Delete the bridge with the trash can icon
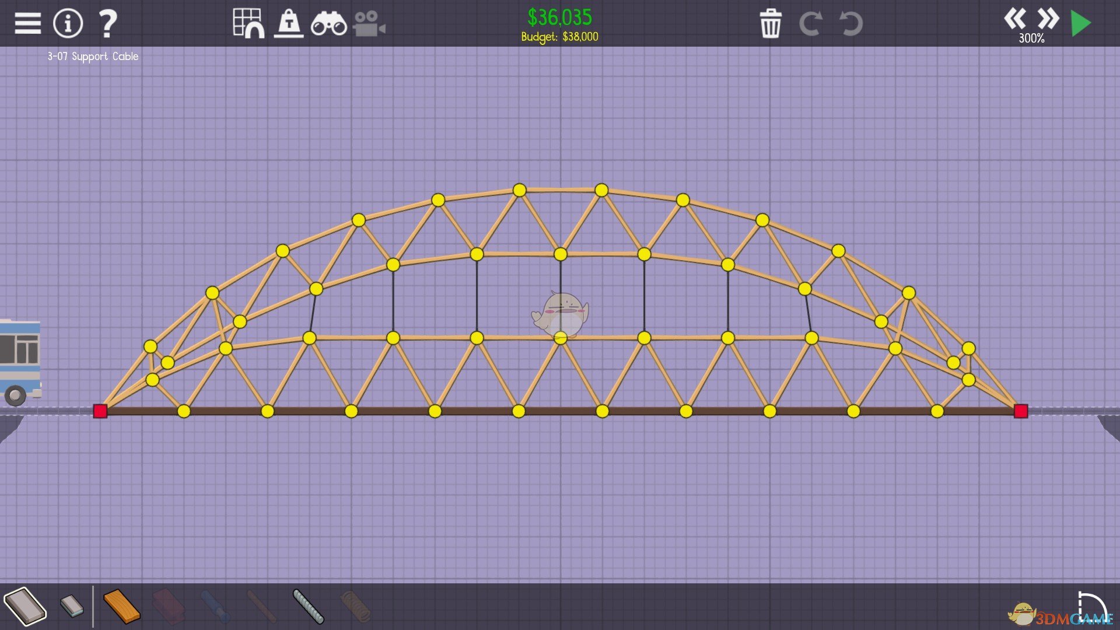 pyautogui.click(x=770, y=24)
